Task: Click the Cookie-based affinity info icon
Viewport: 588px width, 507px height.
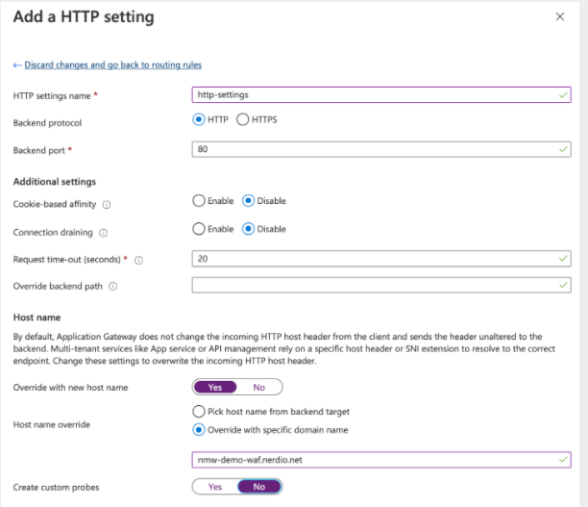Action: 107,205
